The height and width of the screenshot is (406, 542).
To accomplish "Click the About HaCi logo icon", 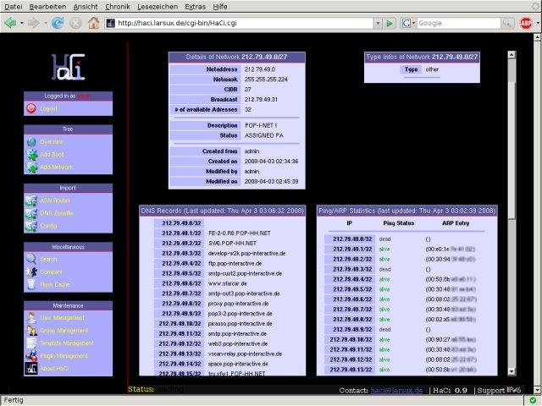I will tap(31, 369).
